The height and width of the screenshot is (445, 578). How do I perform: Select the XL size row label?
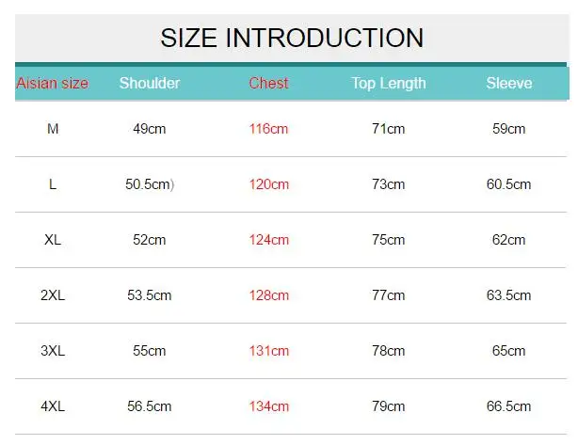pyautogui.click(x=53, y=240)
